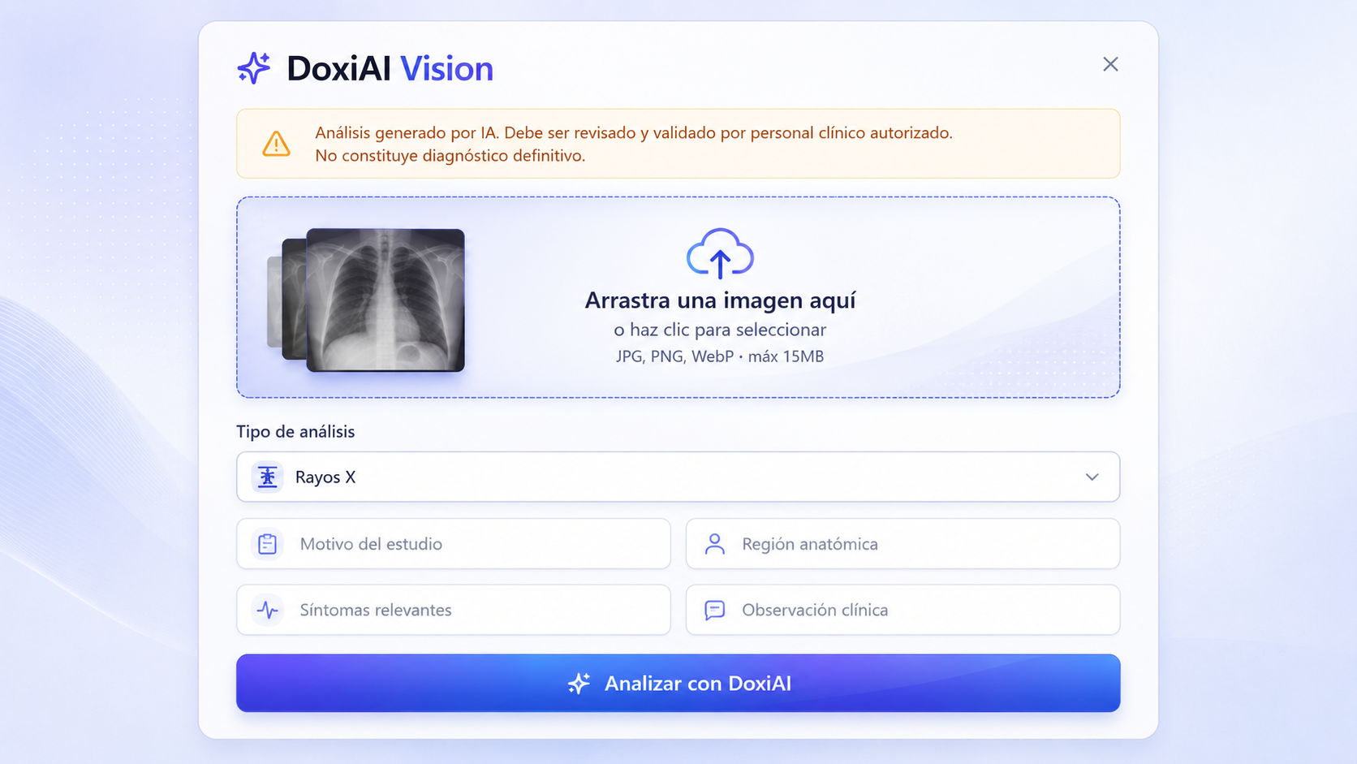Click the DoxiAI sparkle logo icon

(254, 68)
